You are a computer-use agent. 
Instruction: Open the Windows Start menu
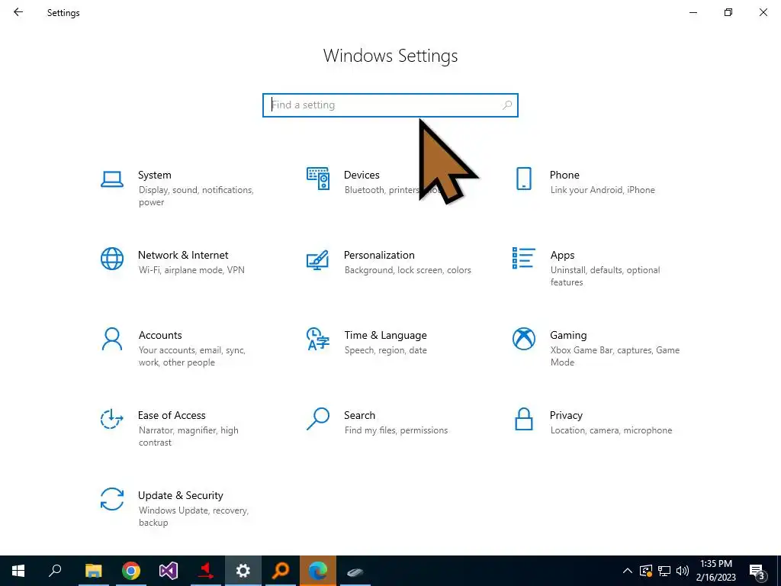[18, 571]
